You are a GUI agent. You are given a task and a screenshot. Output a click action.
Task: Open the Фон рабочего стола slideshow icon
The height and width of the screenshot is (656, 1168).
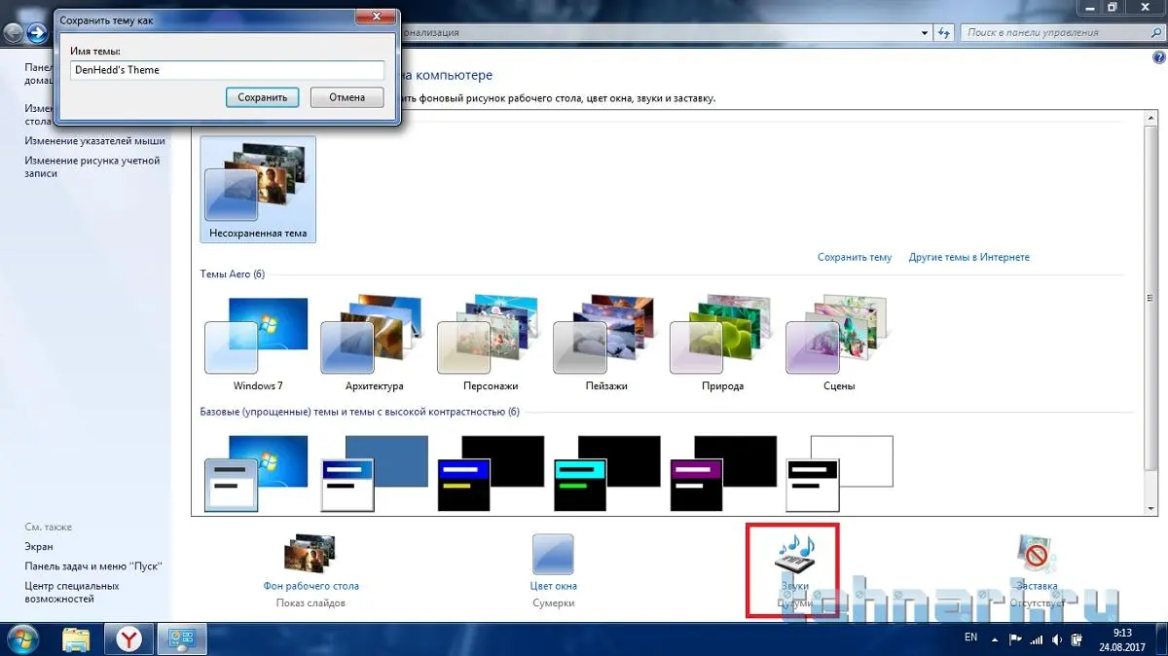click(310, 552)
